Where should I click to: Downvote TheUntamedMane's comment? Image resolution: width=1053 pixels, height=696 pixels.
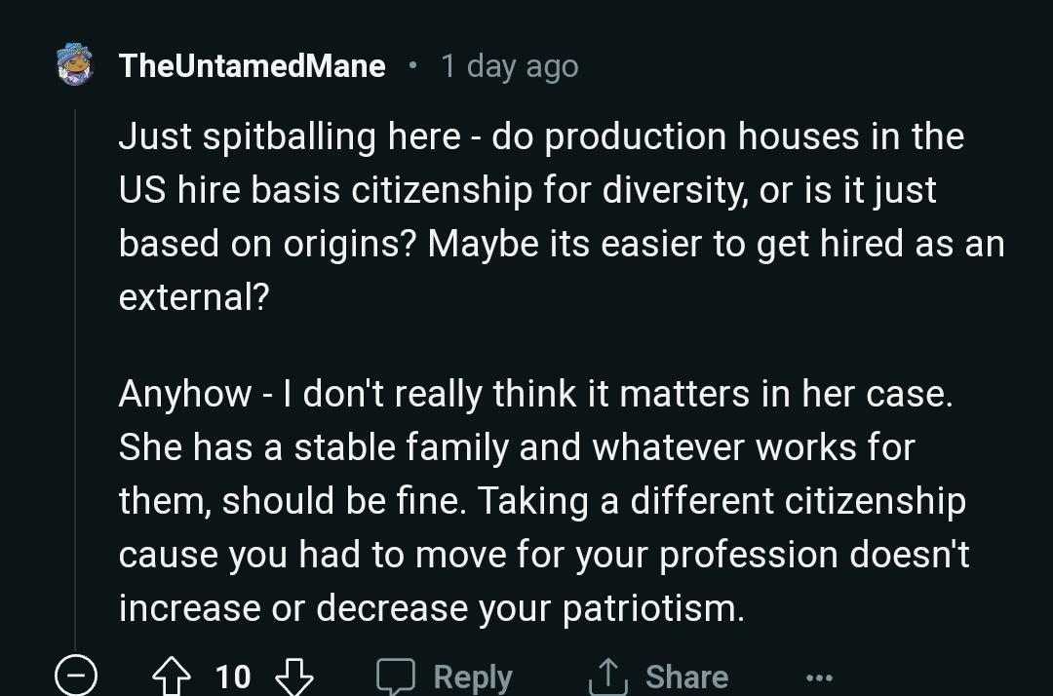[292, 675]
